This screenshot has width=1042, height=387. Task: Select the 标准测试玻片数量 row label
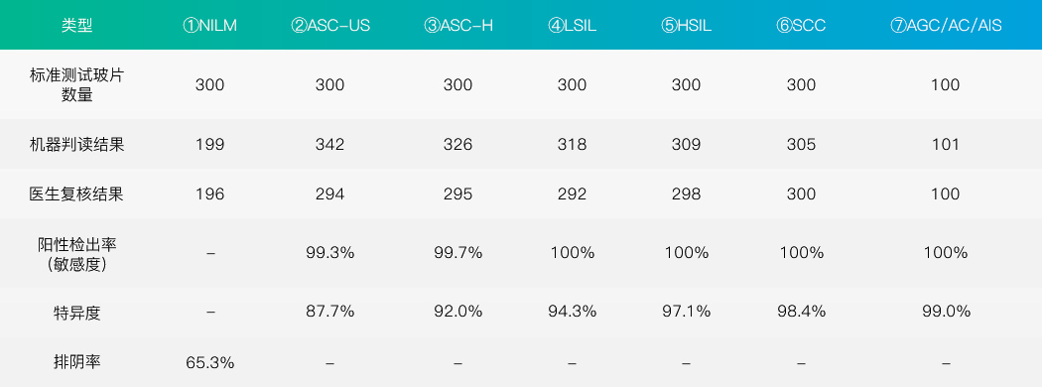pos(77,85)
